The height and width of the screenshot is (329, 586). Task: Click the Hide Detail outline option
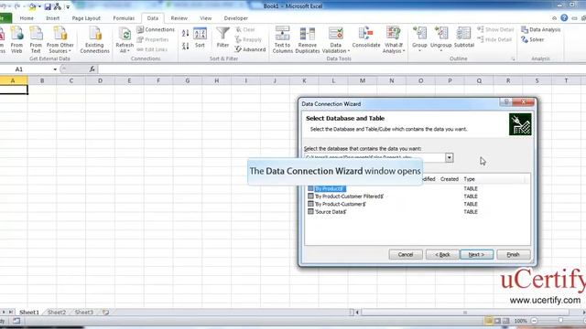pyautogui.click(x=494, y=39)
